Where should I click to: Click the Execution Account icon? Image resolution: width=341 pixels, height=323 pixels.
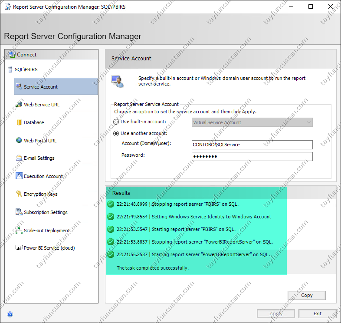(x=19, y=176)
